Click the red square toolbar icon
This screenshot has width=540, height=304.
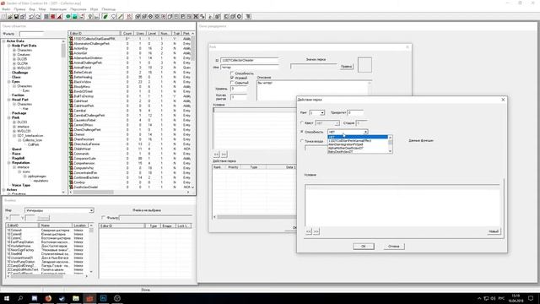coord(53,17)
